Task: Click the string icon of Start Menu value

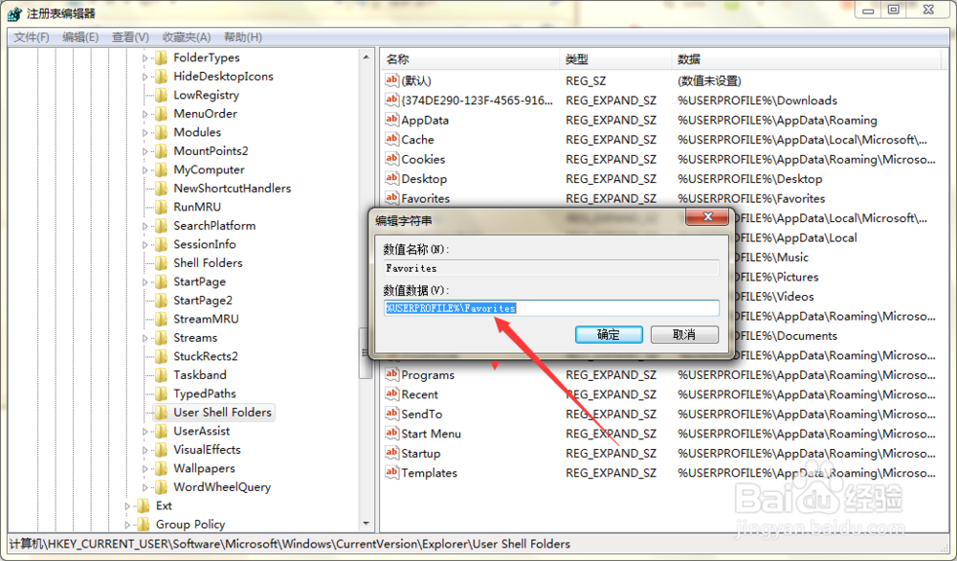Action: click(x=391, y=433)
